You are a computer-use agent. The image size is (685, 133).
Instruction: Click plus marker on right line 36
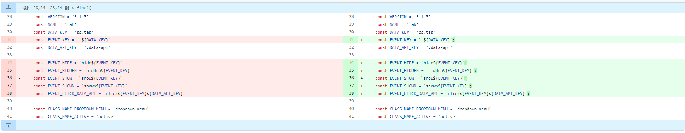(362, 78)
